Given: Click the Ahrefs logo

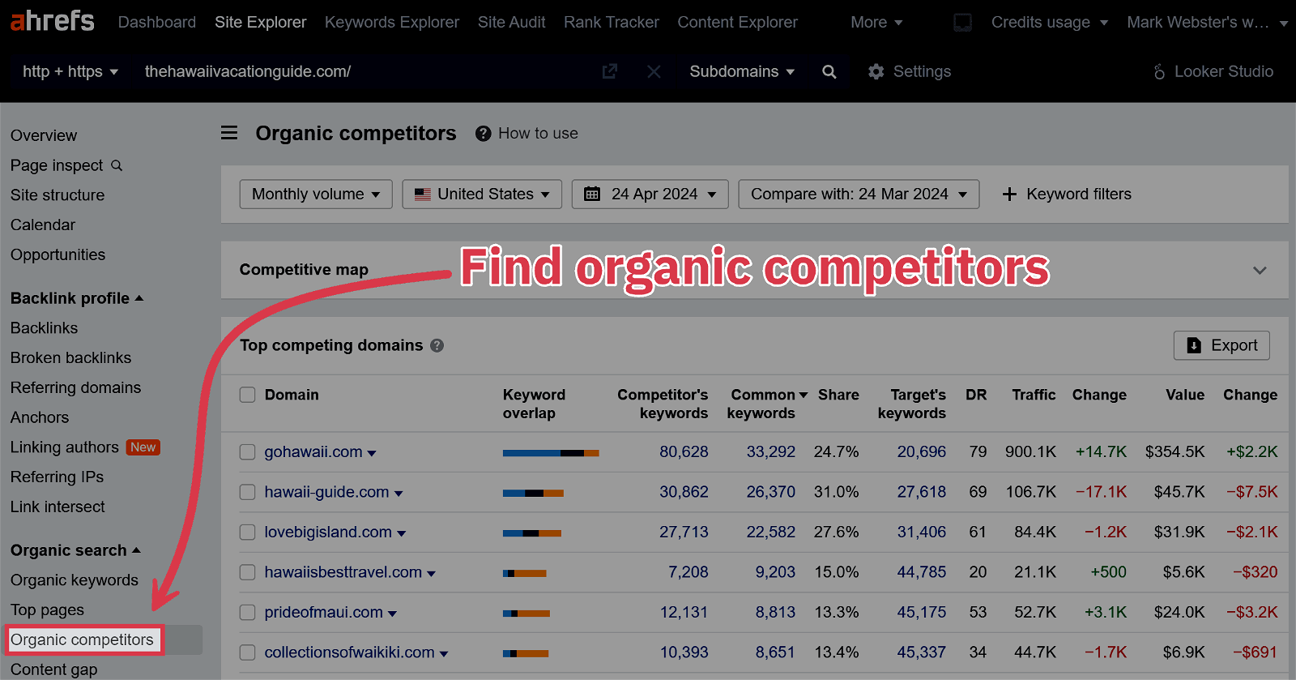Looking at the screenshot, I should pyautogui.click(x=52, y=21).
